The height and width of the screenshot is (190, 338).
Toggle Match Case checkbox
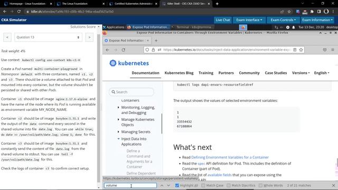[203, 185]
